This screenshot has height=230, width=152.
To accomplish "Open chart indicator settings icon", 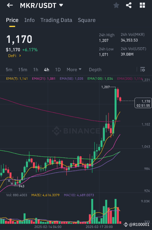I will 143,69.
